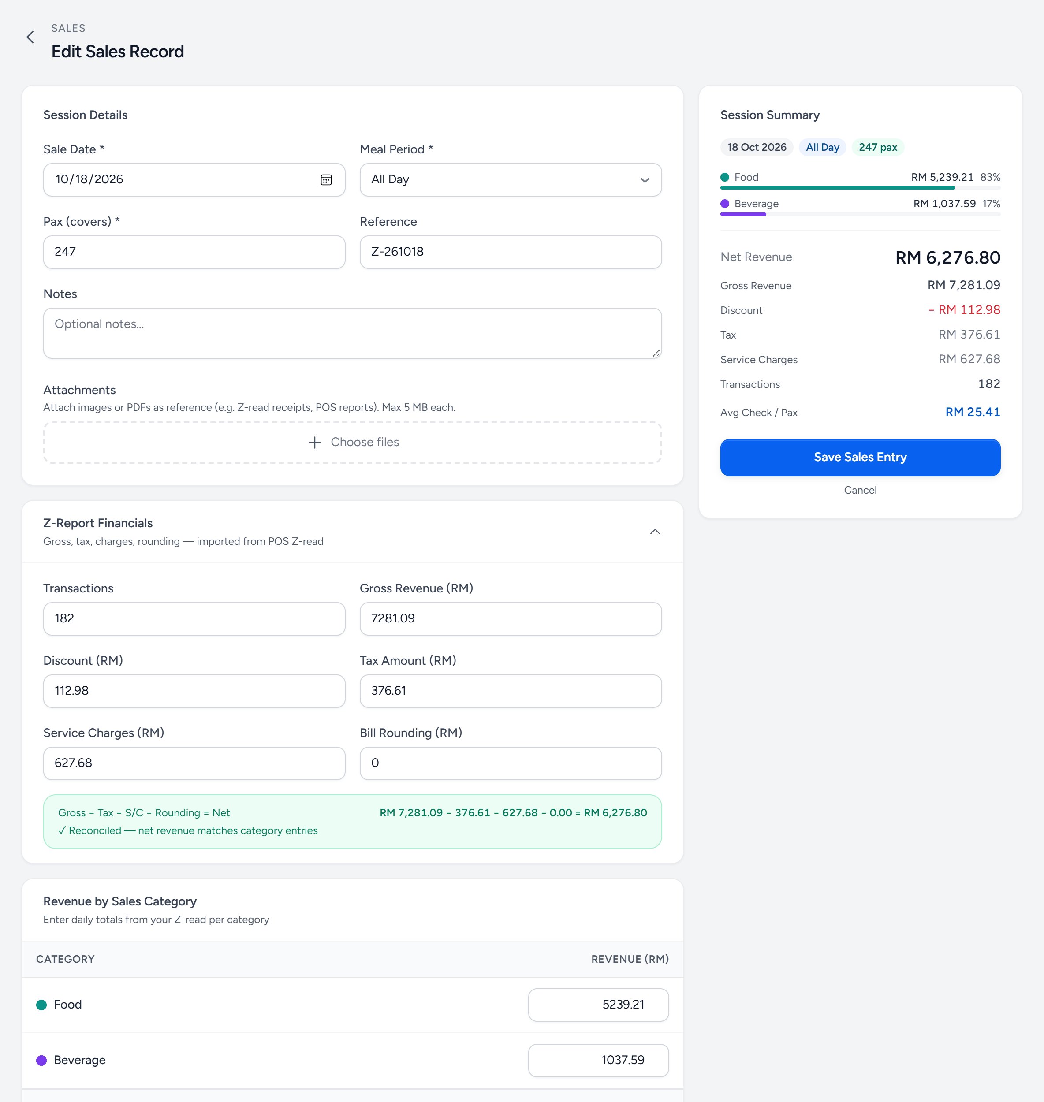
Task: Click the CATEGORY column header
Action: (65, 959)
